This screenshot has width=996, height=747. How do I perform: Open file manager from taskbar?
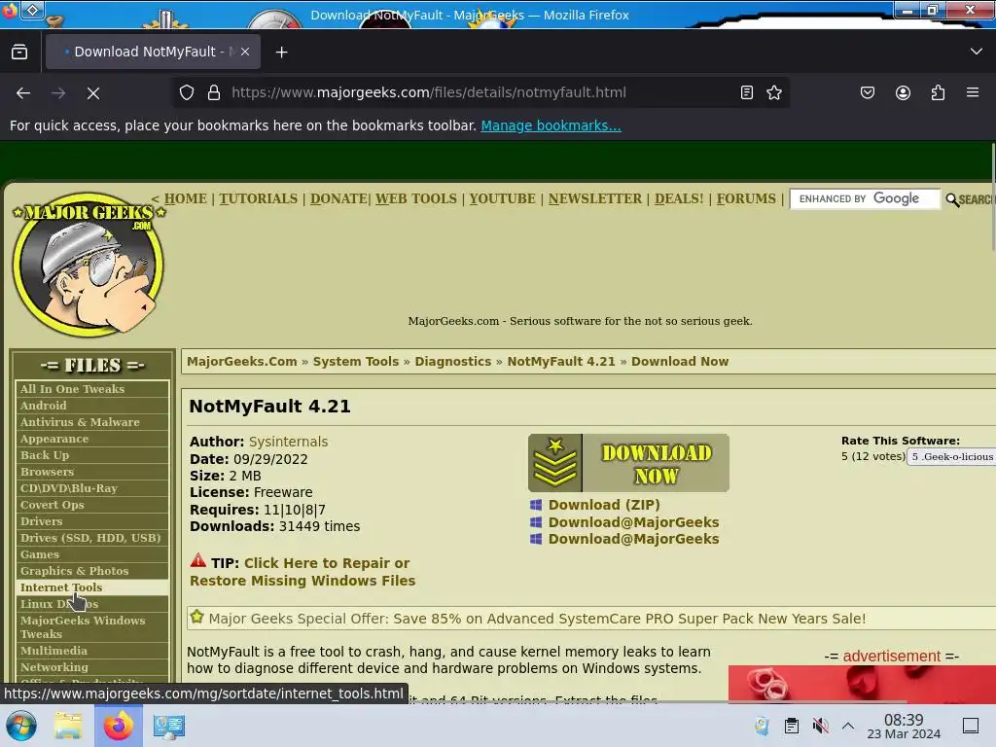click(68, 726)
